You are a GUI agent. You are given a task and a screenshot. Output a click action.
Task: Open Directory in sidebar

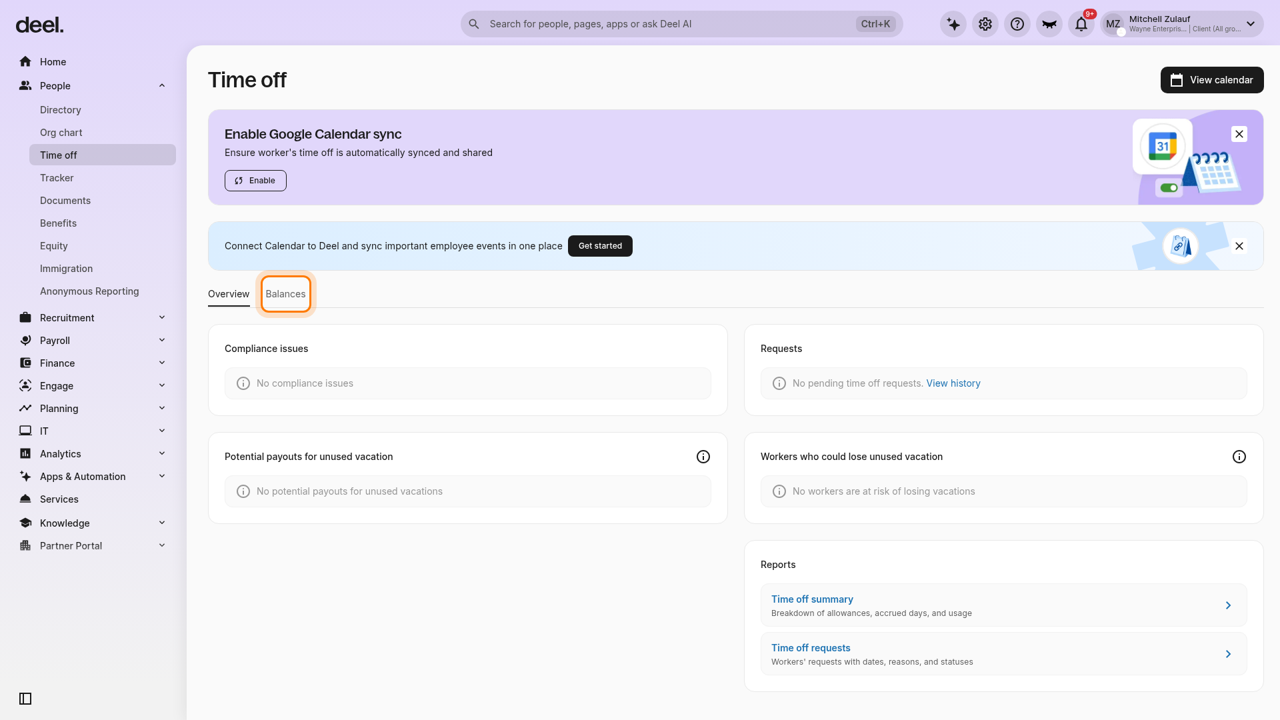click(x=61, y=110)
